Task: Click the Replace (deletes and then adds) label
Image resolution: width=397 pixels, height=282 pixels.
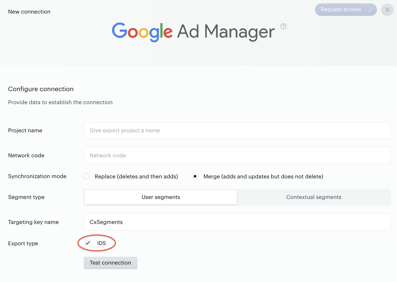Action: click(x=136, y=177)
